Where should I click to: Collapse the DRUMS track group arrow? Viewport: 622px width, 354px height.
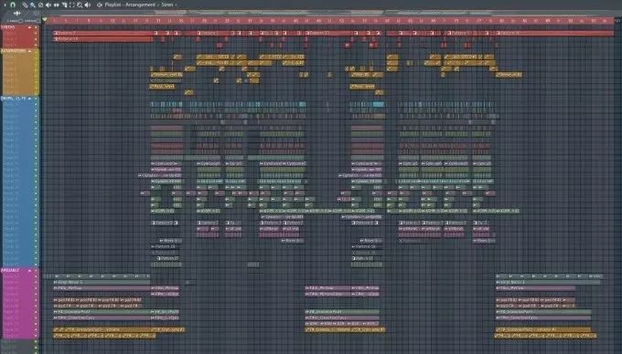pos(29,99)
